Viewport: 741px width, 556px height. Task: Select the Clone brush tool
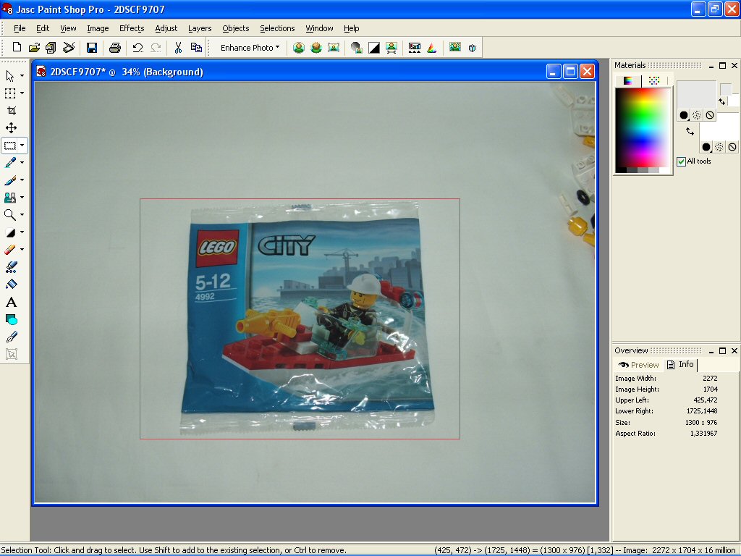coord(10,197)
